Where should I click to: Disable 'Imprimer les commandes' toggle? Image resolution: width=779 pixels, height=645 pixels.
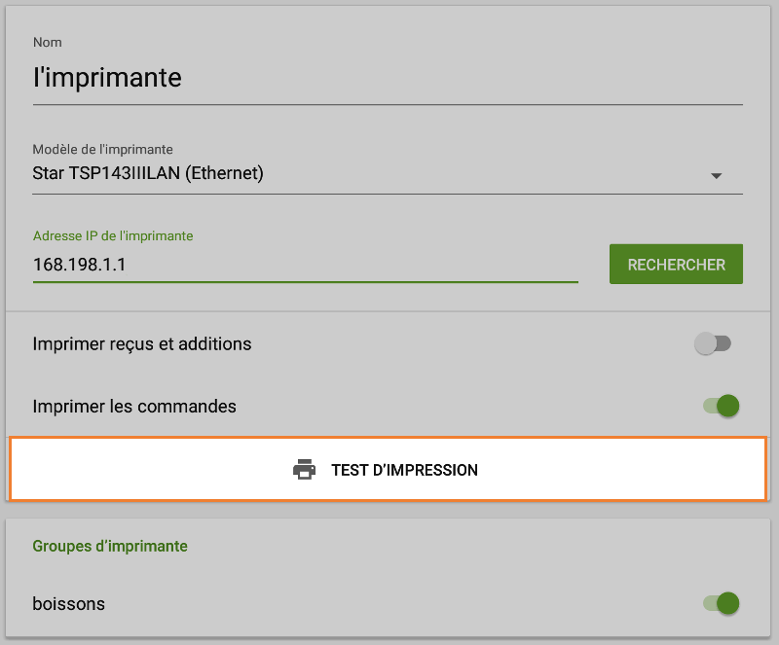pos(718,406)
